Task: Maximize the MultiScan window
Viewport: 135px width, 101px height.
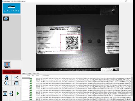Action: click(126, 1)
